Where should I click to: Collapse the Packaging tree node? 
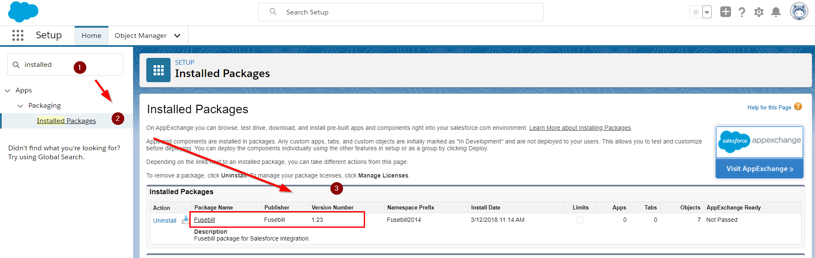[20, 106]
